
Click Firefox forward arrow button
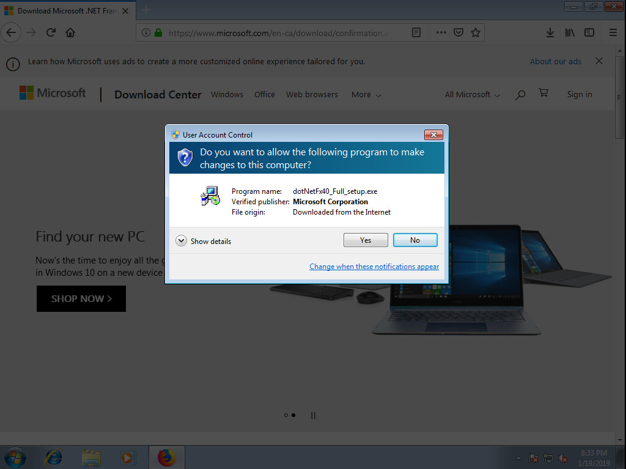(31, 32)
